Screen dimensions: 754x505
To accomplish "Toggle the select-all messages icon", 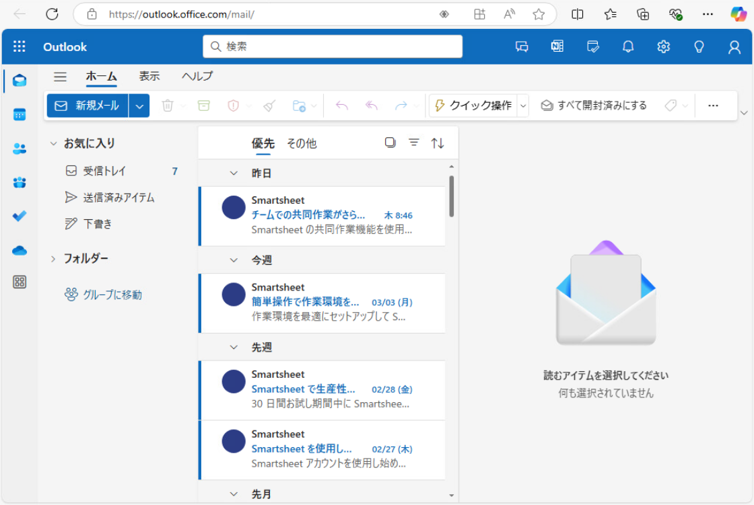I will click(x=390, y=143).
